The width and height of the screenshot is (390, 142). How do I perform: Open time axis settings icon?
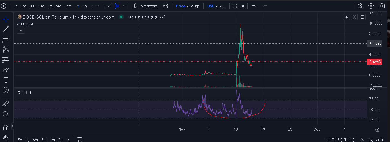tap(377, 130)
